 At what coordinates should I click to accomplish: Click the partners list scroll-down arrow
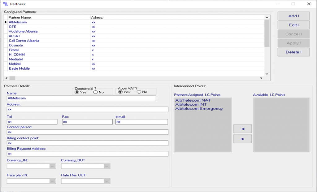point(267,74)
